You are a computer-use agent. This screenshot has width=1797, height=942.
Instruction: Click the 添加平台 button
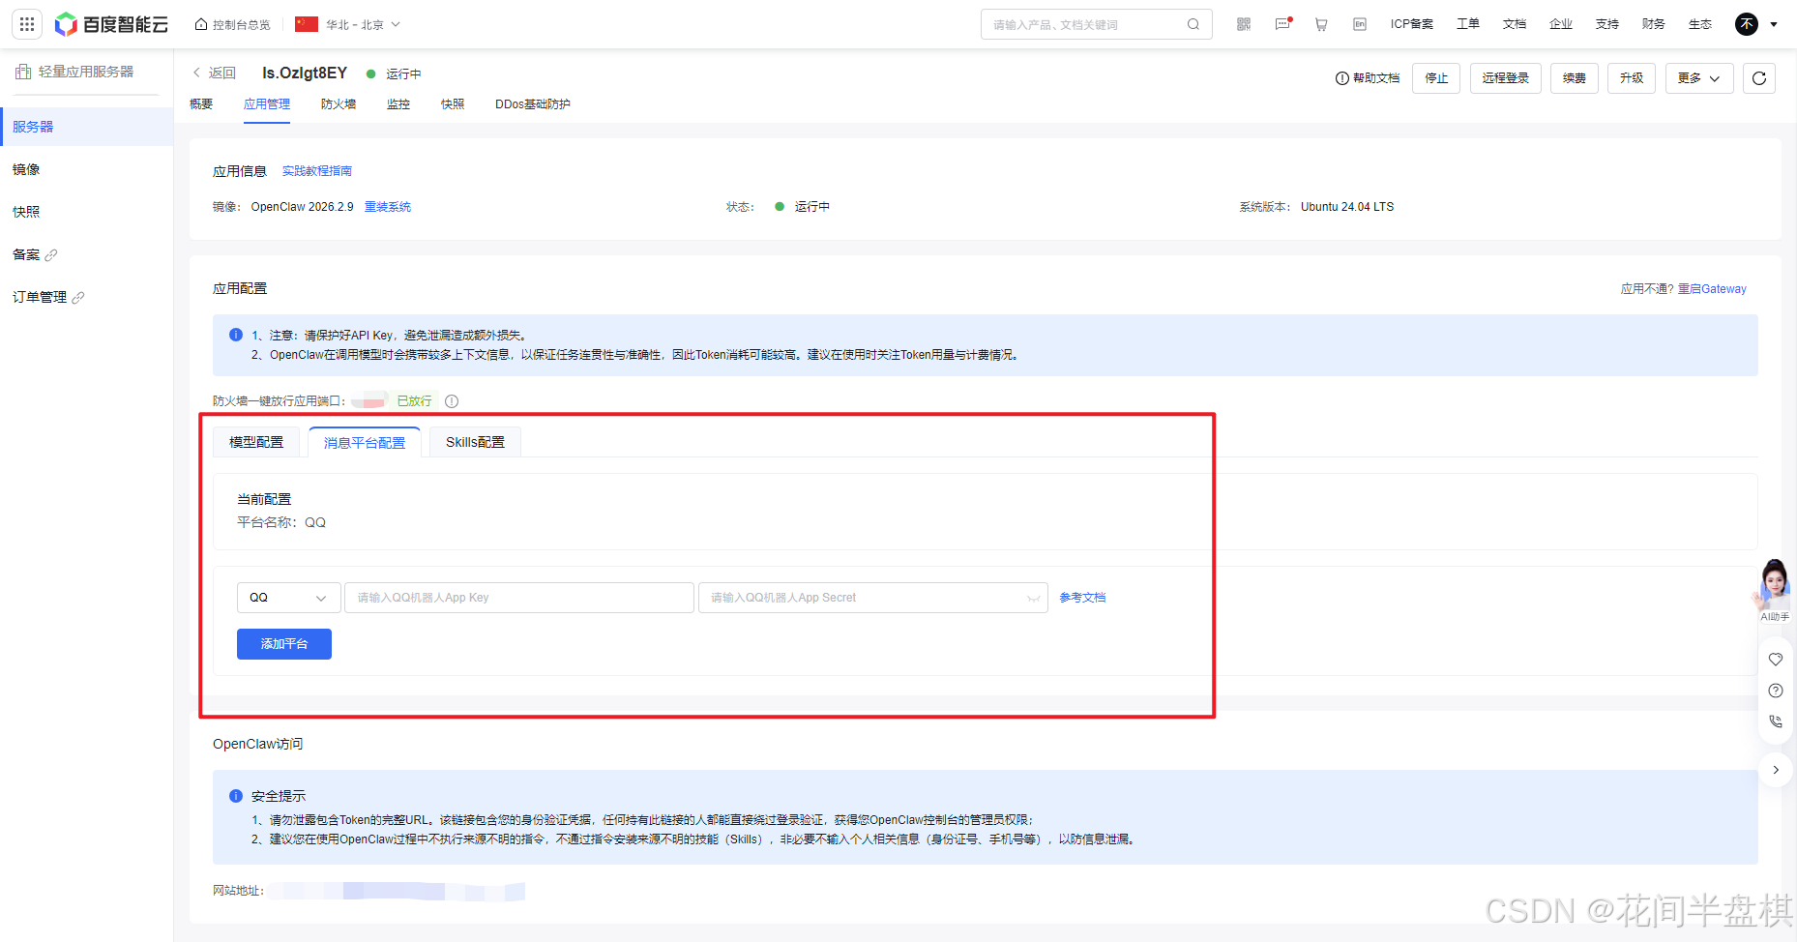tap(284, 644)
